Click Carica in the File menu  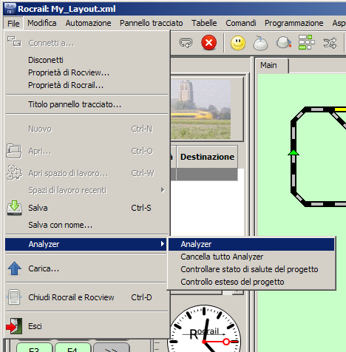point(86,268)
